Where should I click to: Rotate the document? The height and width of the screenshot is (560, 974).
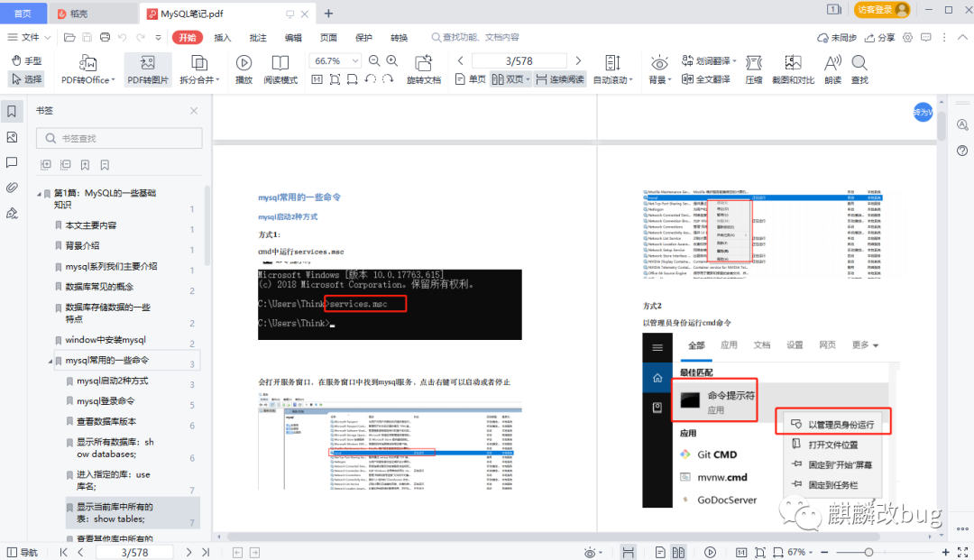(424, 69)
